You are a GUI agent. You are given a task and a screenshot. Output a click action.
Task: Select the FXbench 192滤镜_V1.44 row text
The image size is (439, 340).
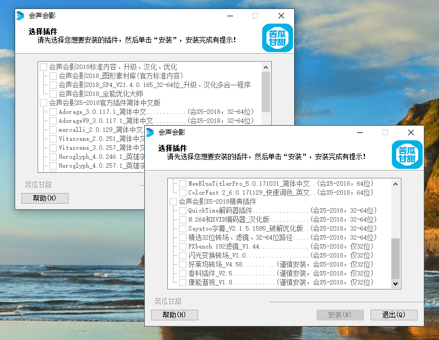coord(281,246)
